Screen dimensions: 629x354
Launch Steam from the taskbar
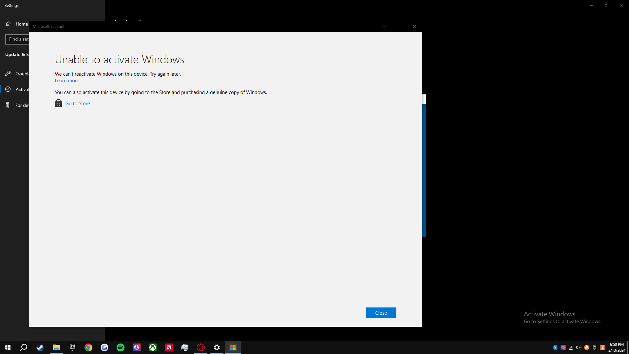click(40, 347)
